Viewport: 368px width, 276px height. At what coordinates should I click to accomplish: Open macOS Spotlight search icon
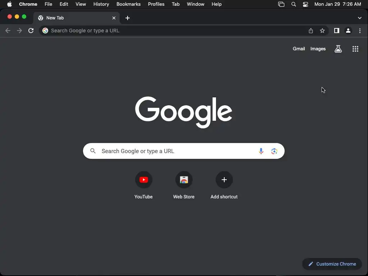point(294,4)
